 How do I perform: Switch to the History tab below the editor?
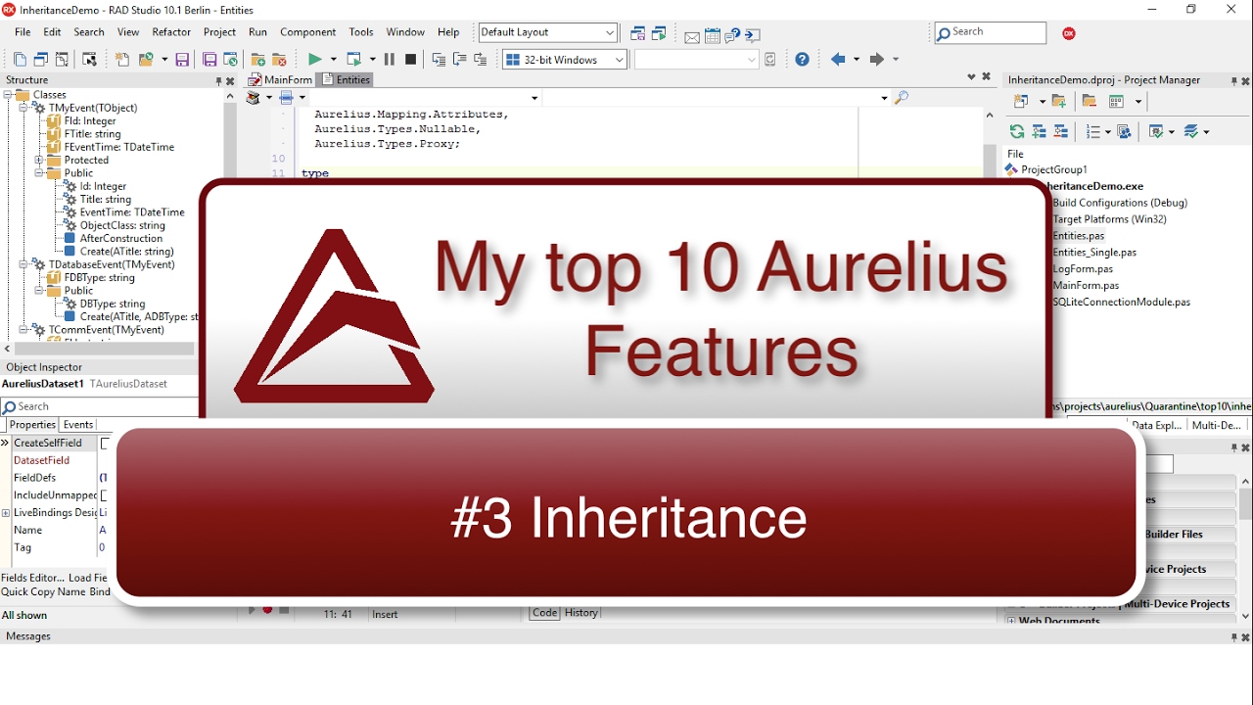click(x=580, y=613)
